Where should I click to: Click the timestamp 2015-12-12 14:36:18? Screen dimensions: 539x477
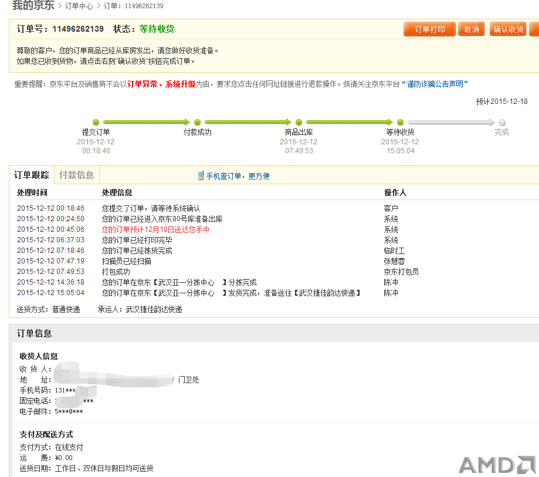(50, 282)
